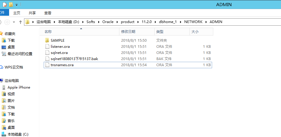Open quick access toolbar customize dropdown

click(x=16, y=5)
